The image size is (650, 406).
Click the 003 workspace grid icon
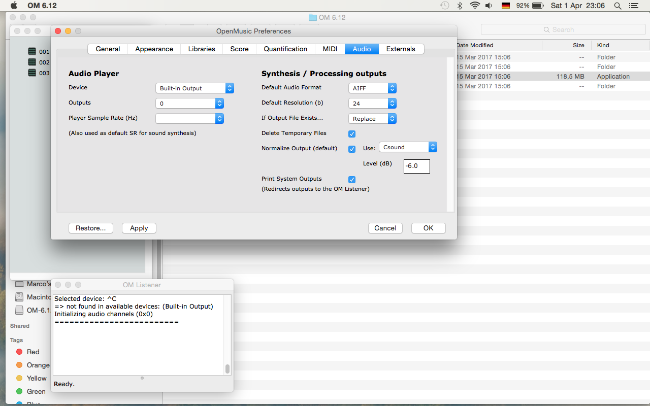pos(32,73)
